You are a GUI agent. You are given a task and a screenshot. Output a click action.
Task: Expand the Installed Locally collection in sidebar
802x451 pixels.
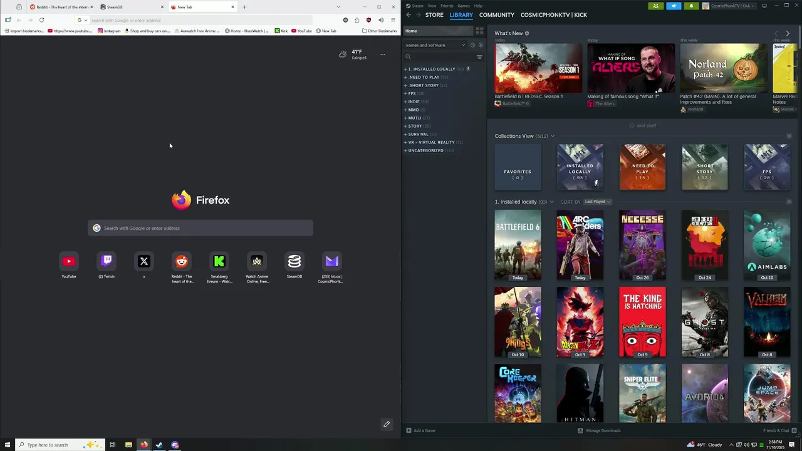[405, 69]
